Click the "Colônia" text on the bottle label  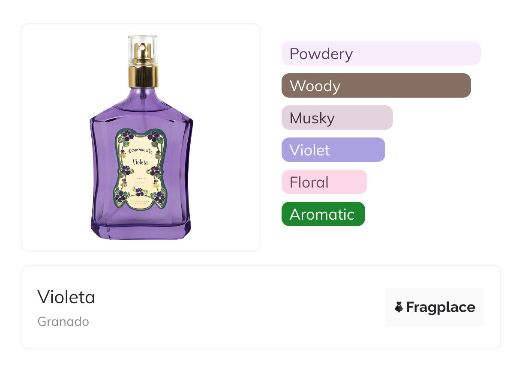[141, 178]
